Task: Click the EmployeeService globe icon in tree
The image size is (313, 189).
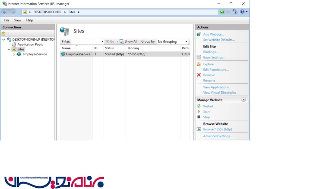Action: [x=19, y=54]
